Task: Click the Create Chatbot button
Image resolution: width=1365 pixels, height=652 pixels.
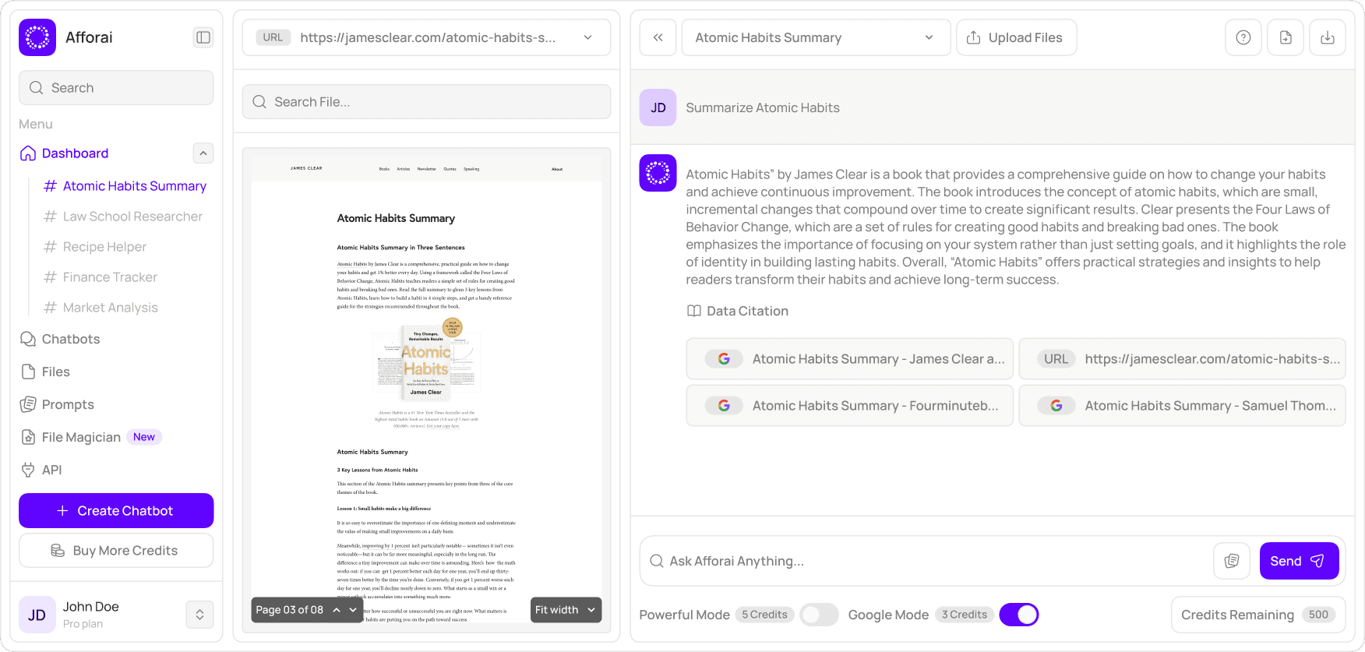Action: [116, 511]
